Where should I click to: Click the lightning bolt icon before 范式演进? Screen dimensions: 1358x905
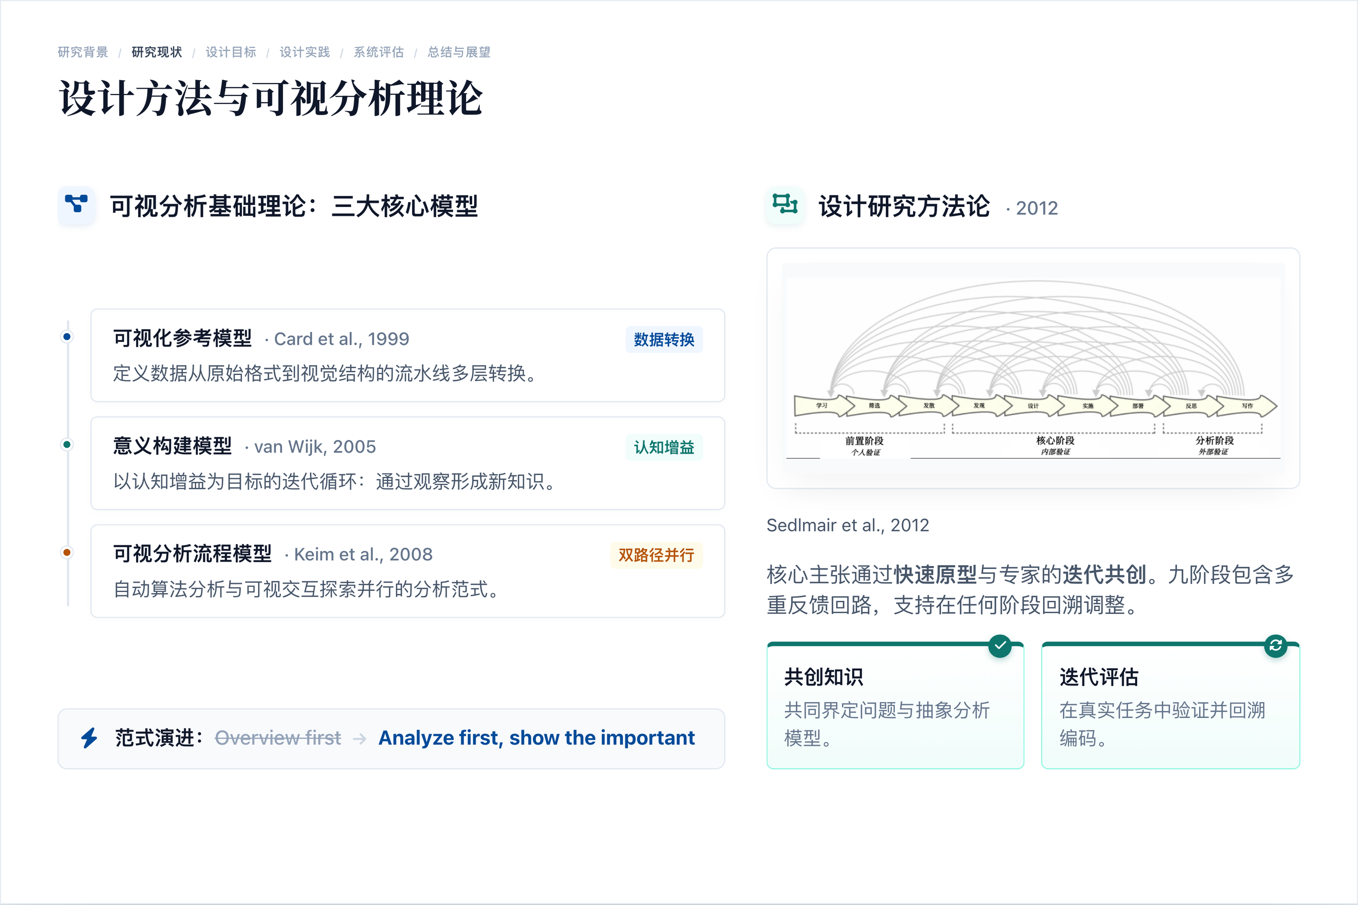coord(90,738)
